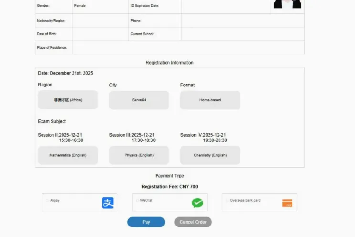
Task: Click the 'Nationality/Region:' label
Action: [x=51, y=21]
